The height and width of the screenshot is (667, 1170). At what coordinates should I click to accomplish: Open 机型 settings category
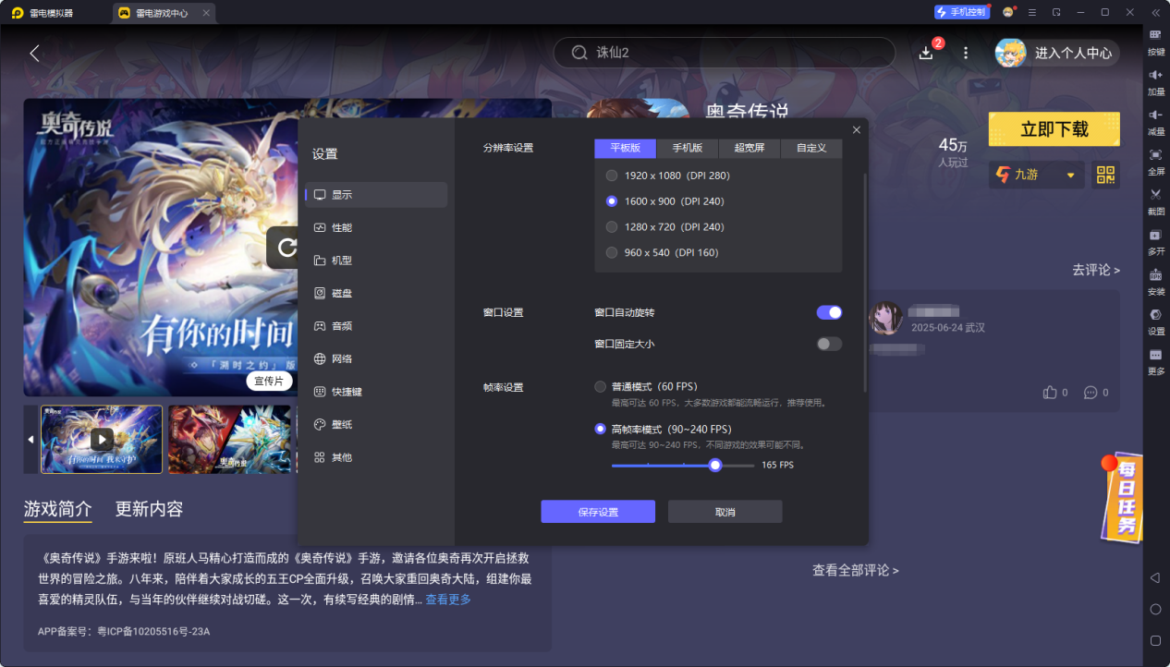pyautogui.click(x=376, y=261)
